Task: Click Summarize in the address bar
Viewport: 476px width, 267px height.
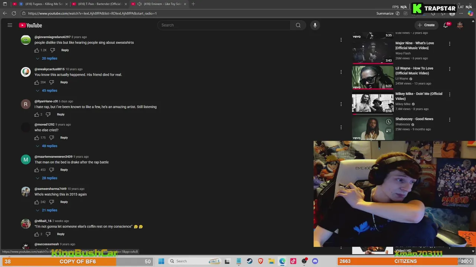Action: [x=385, y=13]
